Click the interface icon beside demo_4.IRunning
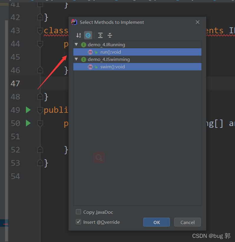The height and width of the screenshot is (242, 235). [x=84, y=45]
